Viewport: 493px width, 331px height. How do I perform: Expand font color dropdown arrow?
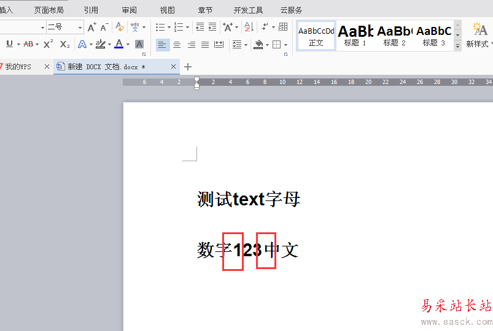(128, 45)
